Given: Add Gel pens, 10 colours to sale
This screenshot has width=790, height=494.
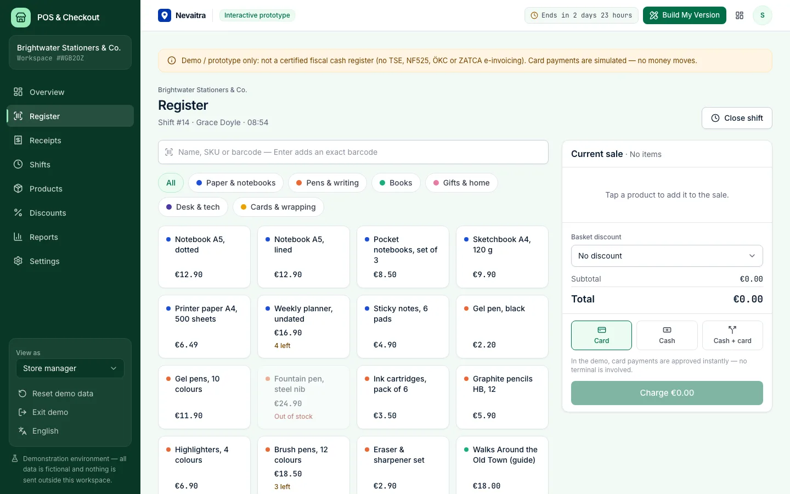Looking at the screenshot, I should coord(204,397).
